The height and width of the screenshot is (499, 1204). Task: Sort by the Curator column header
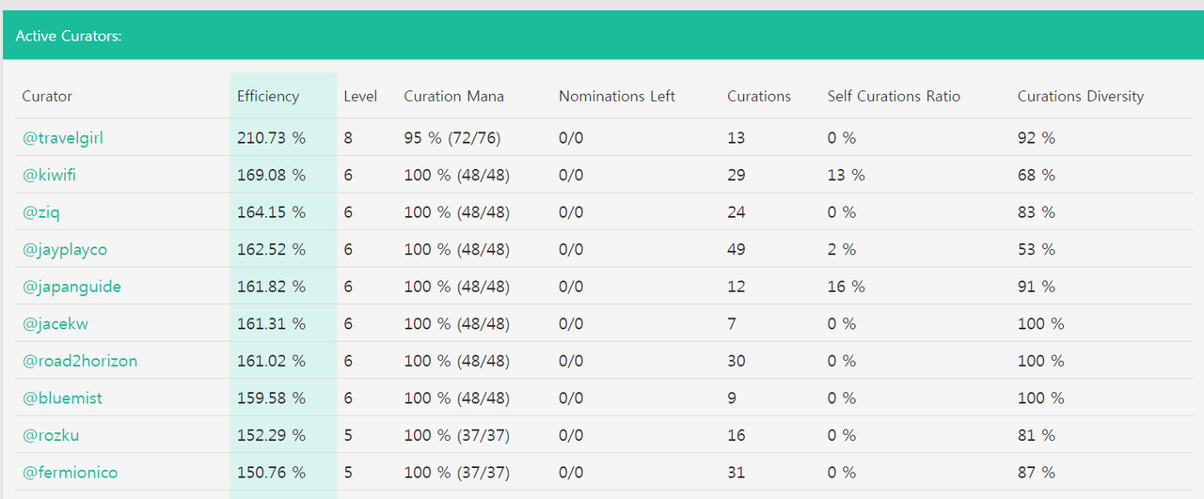click(47, 96)
